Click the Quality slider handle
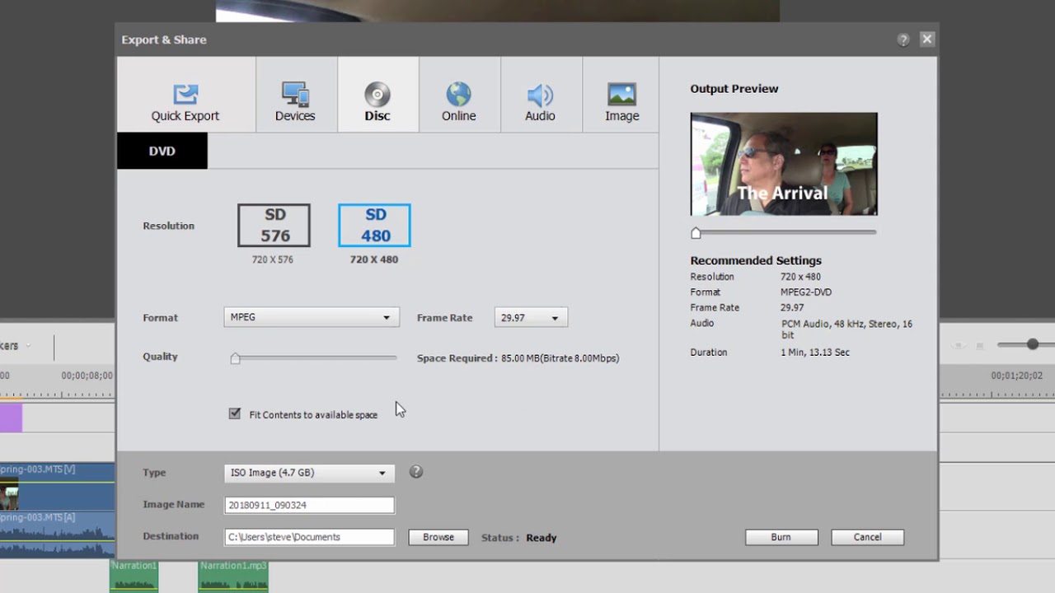This screenshot has width=1055, height=593. coord(236,358)
